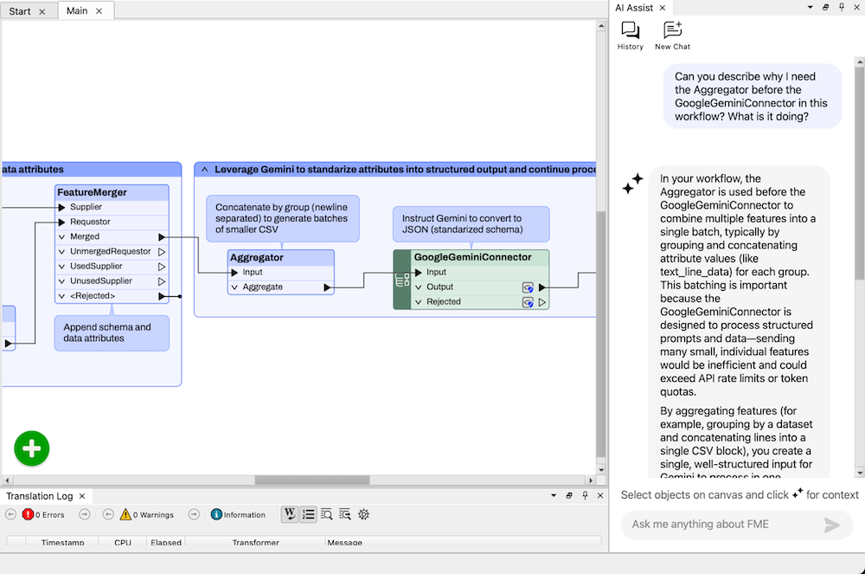The image size is (865, 574).
Task: Float the AI Assist panel
Action: click(x=825, y=7)
